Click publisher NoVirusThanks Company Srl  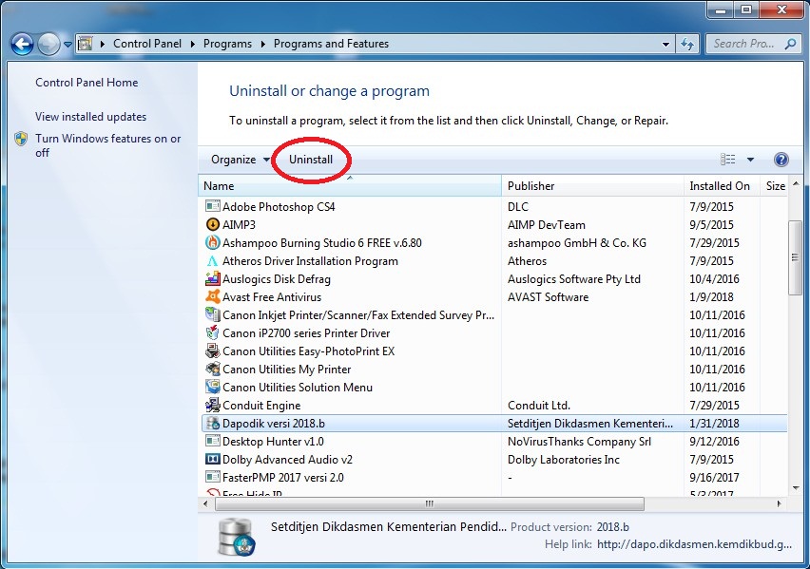(x=579, y=442)
